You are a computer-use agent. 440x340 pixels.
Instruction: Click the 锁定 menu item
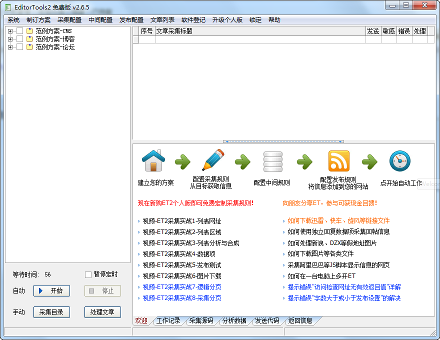255,20
